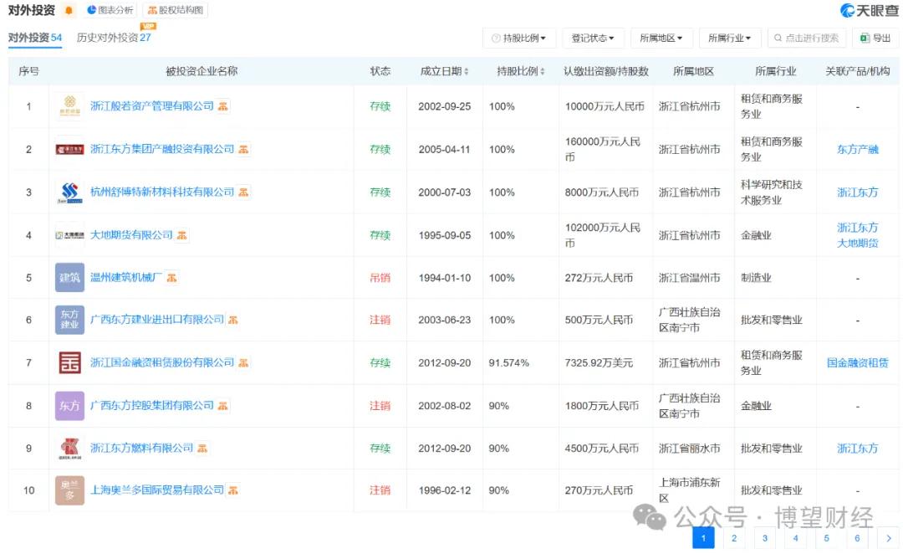Click the 东方建业 logo tile
Viewport: 903px width, 554px height.
point(69,320)
